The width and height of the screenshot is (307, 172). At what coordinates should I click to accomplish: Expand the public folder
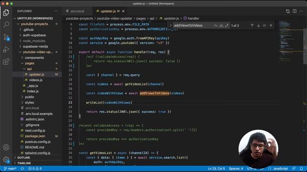[29, 97]
